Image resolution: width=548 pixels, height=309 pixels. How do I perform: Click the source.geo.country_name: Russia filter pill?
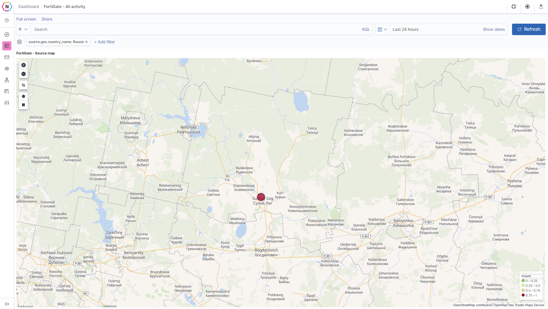[x=56, y=42]
